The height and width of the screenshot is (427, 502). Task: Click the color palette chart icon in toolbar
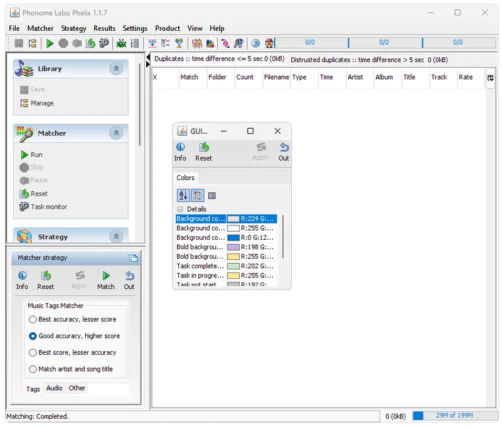(210, 43)
